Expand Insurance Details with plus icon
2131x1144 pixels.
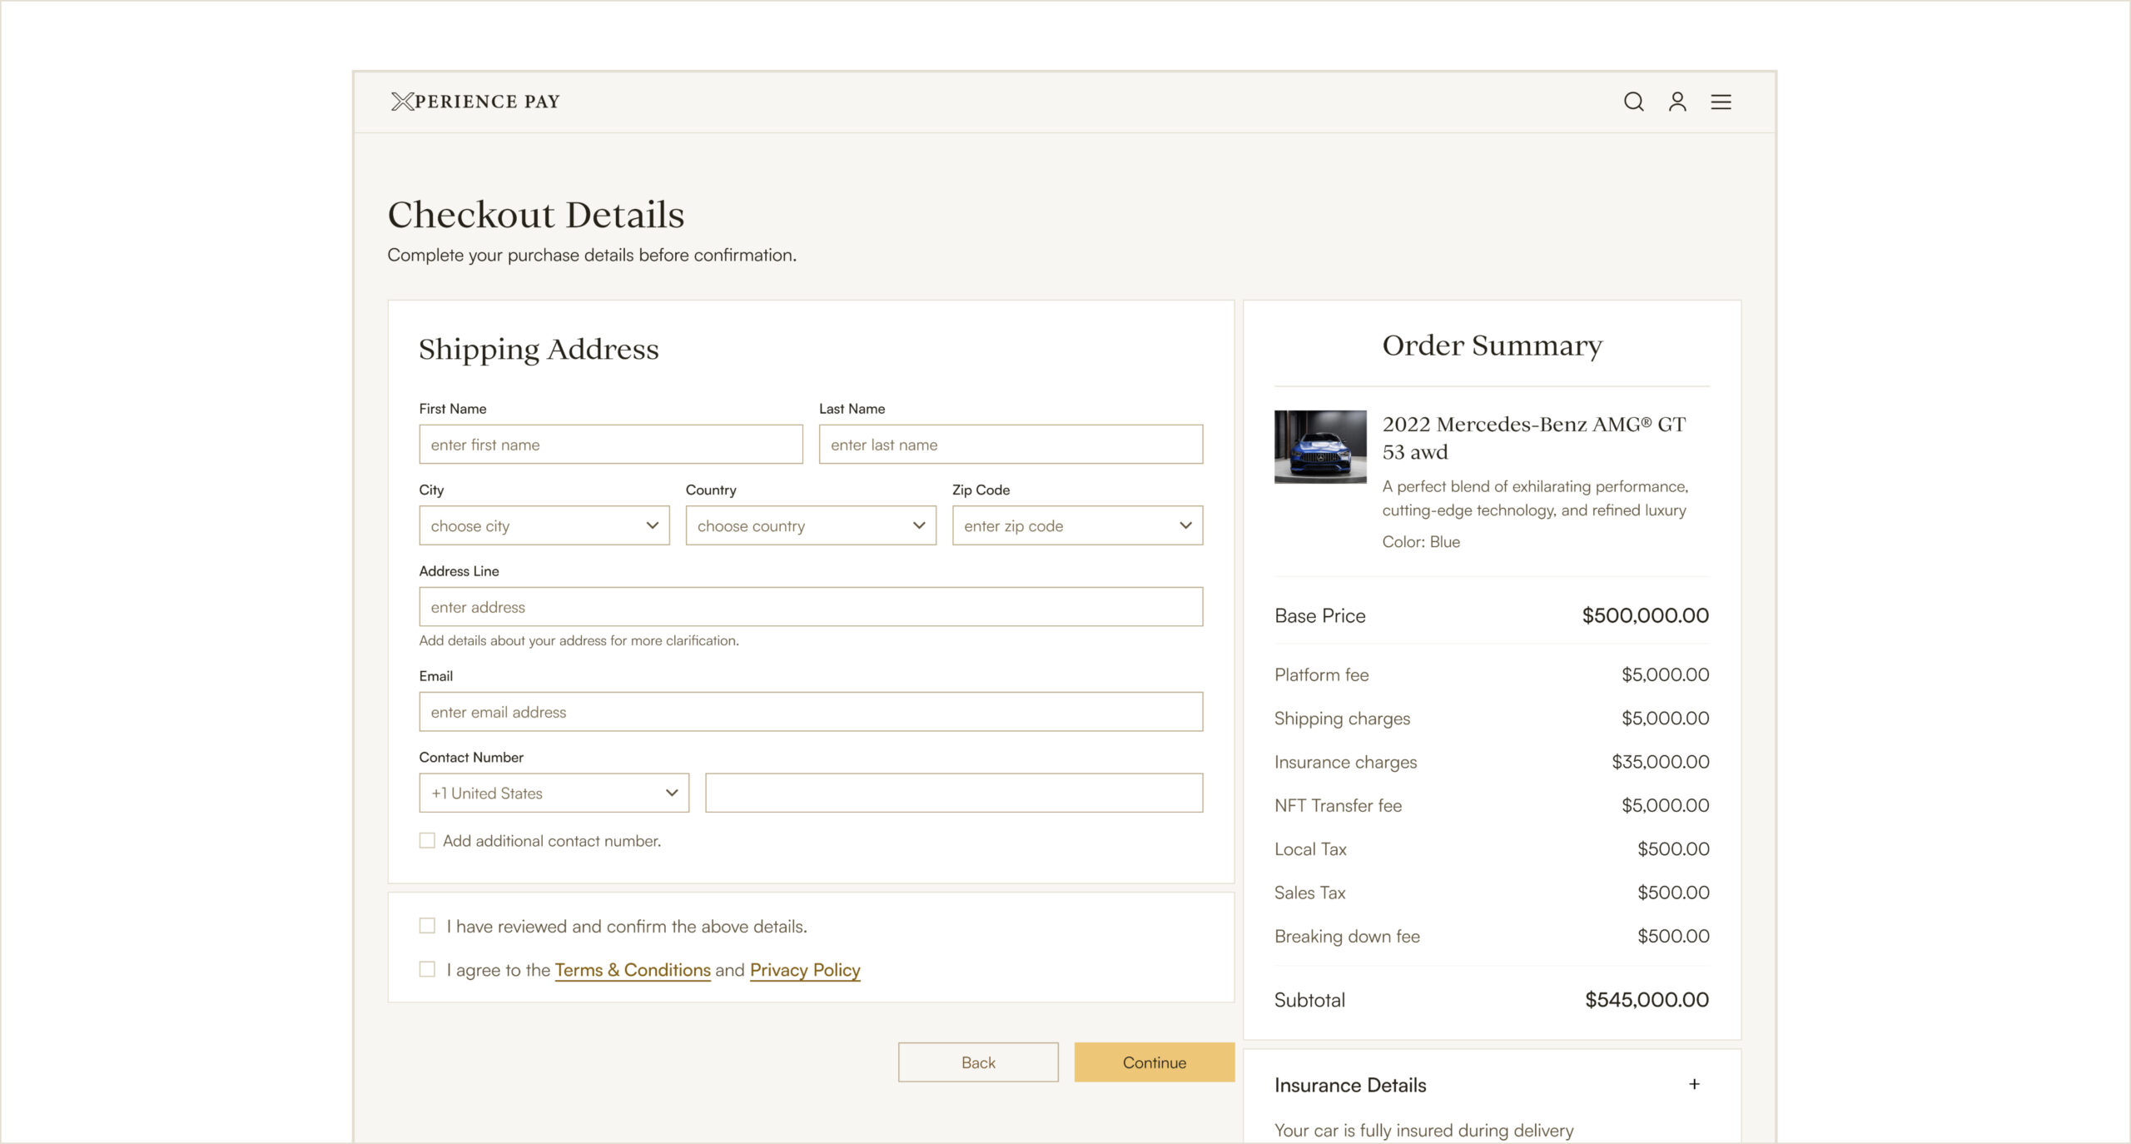[1694, 1084]
